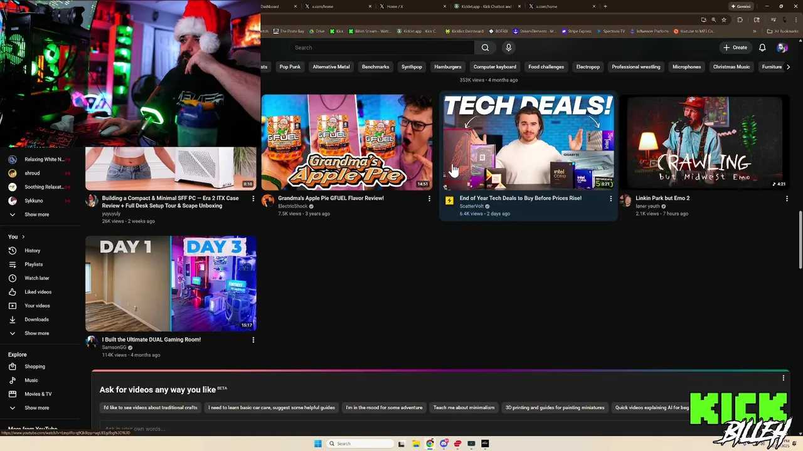Open ScatterVolt channel avatar
The width and height of the screenshot is (803, 451).
(x=449, y=200)
